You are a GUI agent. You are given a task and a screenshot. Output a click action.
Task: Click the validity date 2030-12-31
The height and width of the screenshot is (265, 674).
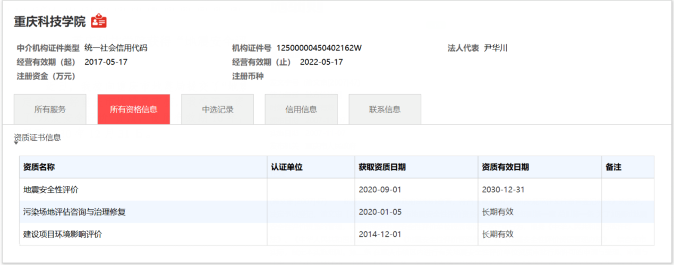(504, 190)
